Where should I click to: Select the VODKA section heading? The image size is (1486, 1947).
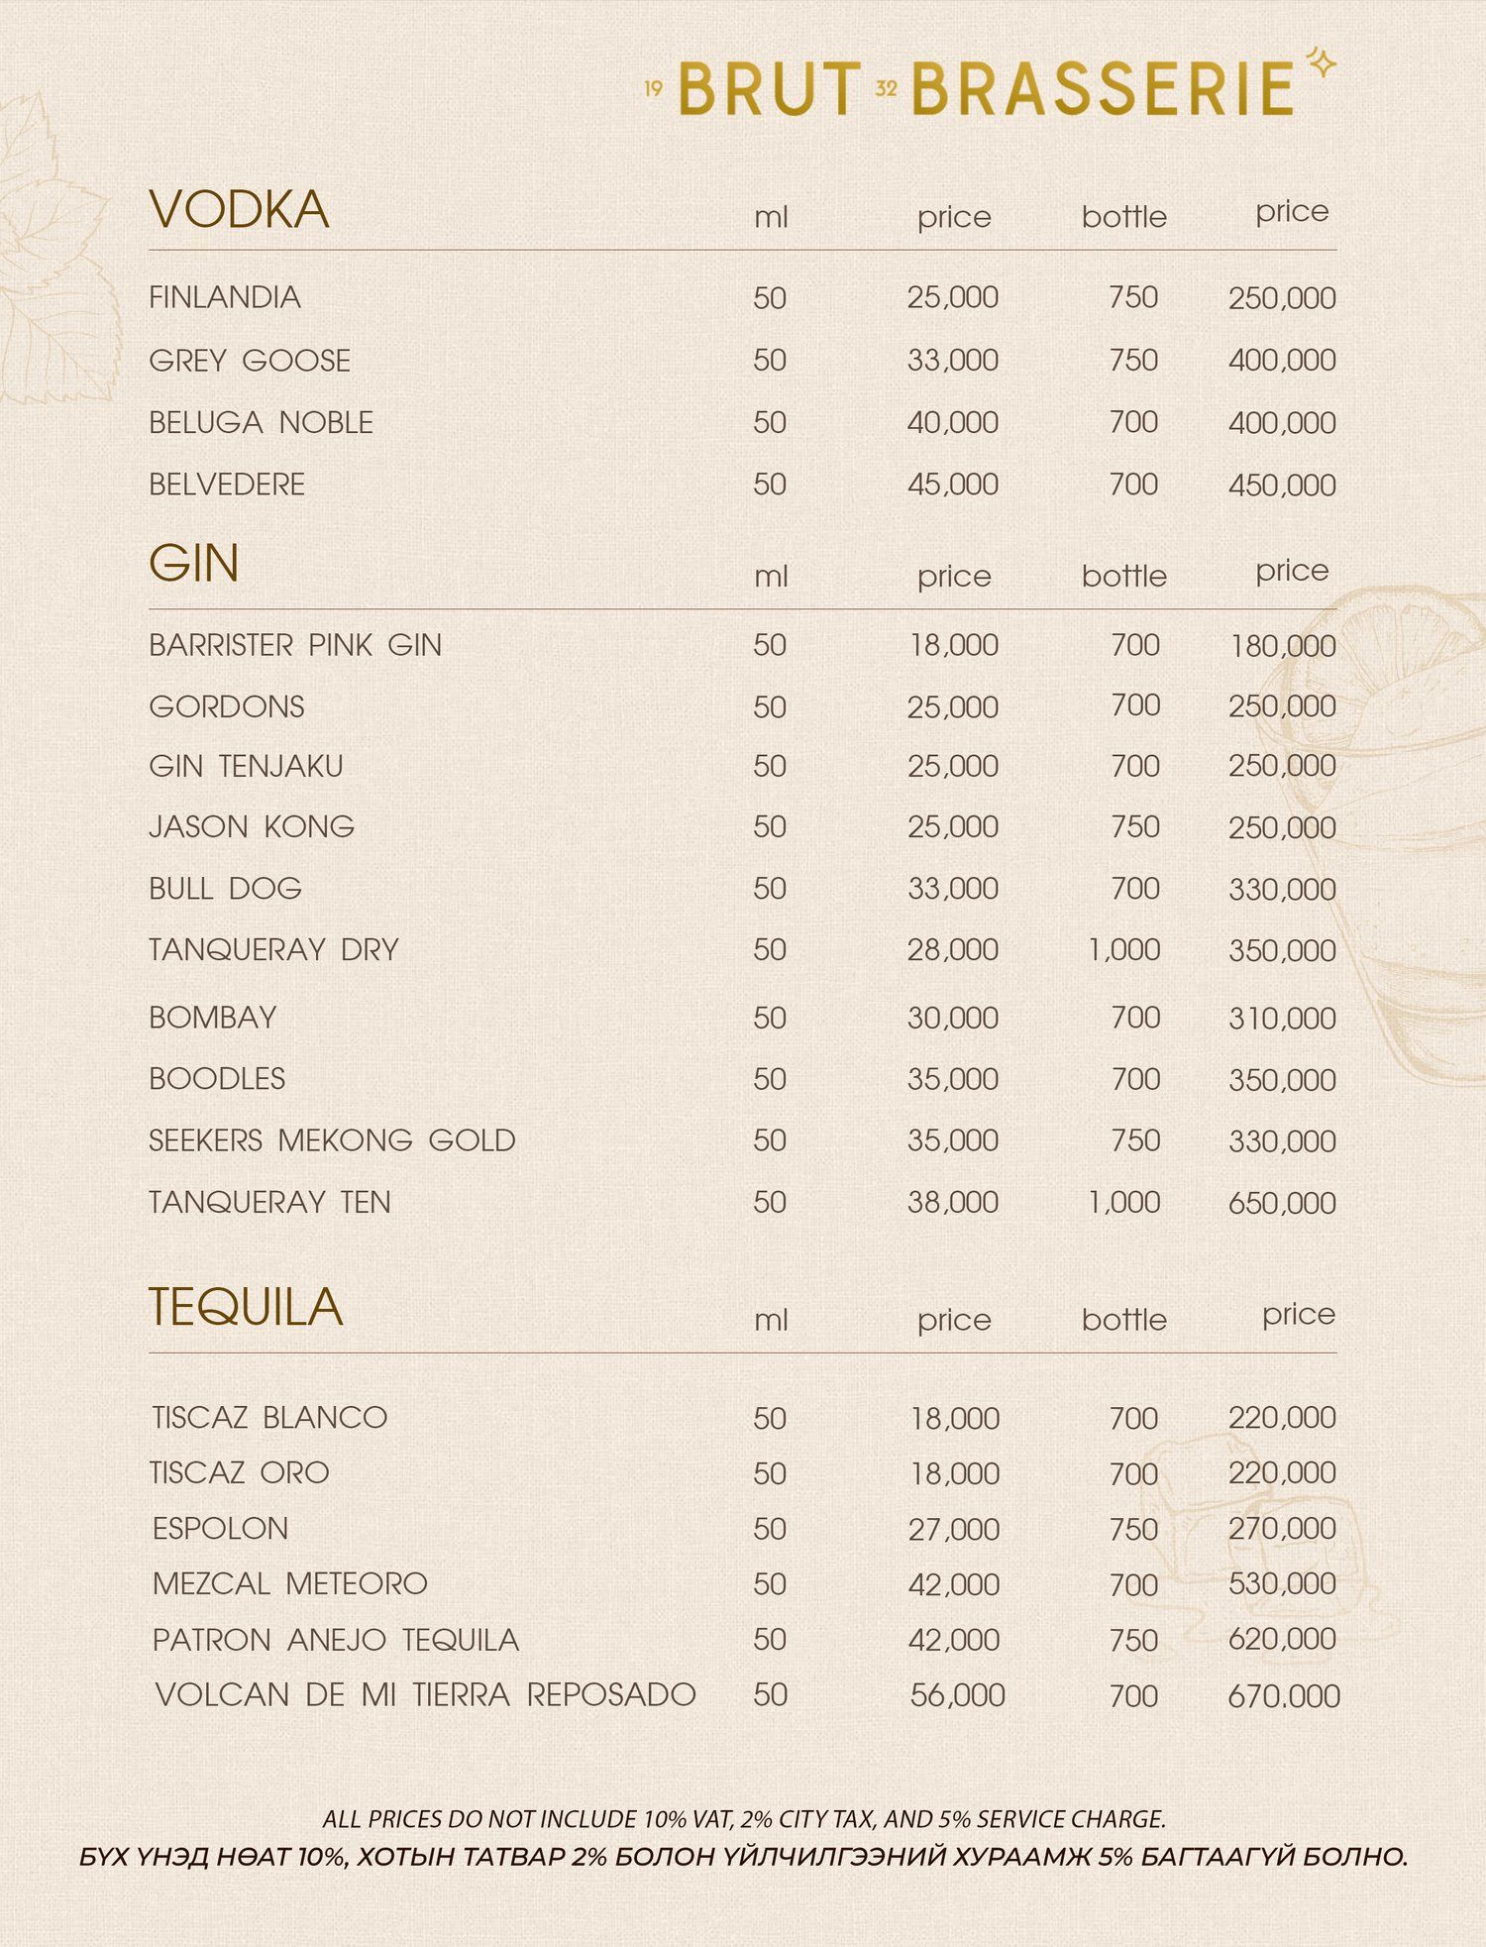239,210
